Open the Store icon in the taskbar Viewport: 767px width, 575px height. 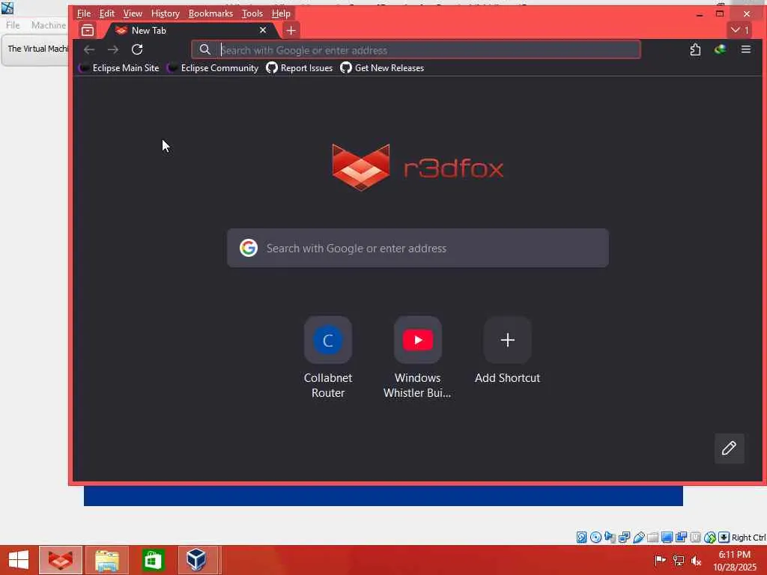[153, 560]
